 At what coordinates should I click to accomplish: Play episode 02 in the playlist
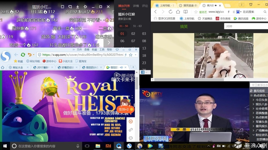pyautogui.click(x=133, y=34)
